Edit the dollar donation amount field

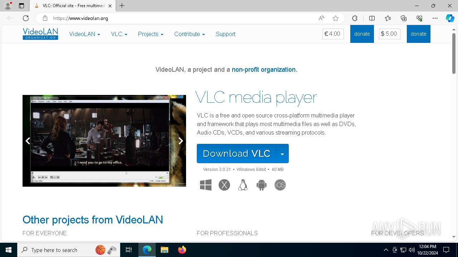coord(390,34)
